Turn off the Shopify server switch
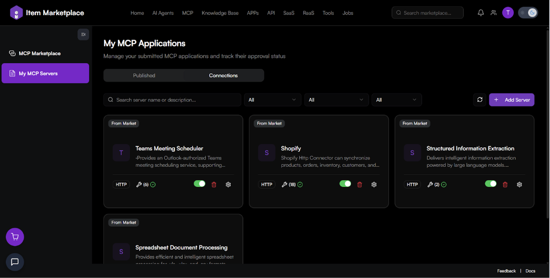This screenshot has height=278, width=550. [x=345, y=184]
